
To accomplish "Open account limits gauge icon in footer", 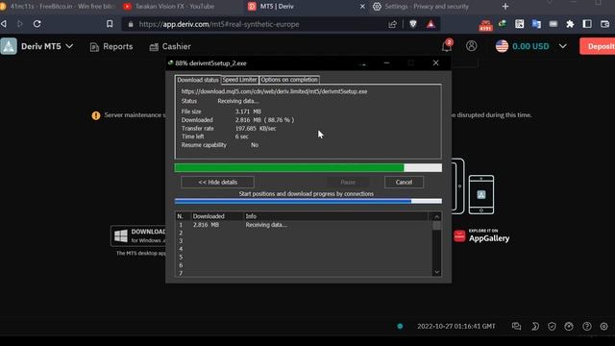I will tap(569, 326).
